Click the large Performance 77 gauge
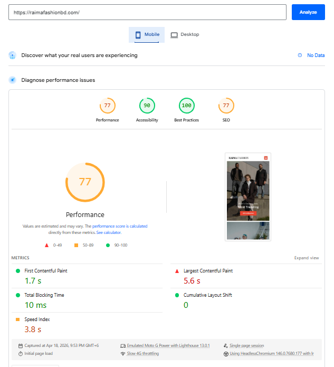Viewport: 334px width, 367px height. click(x=85, y=182)
